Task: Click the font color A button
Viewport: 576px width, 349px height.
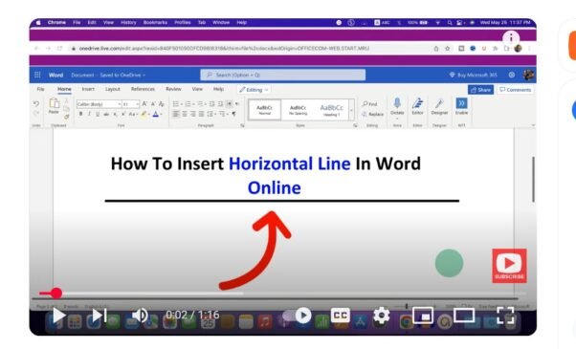Action: [156, 114]
